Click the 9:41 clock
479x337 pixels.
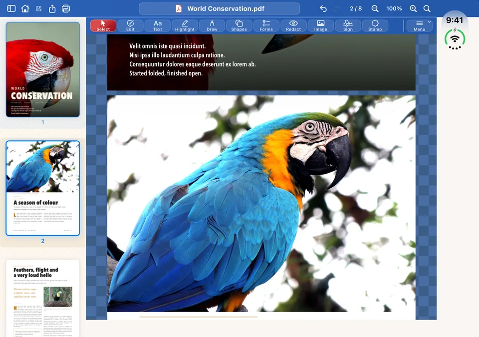[x=455, y=20]
